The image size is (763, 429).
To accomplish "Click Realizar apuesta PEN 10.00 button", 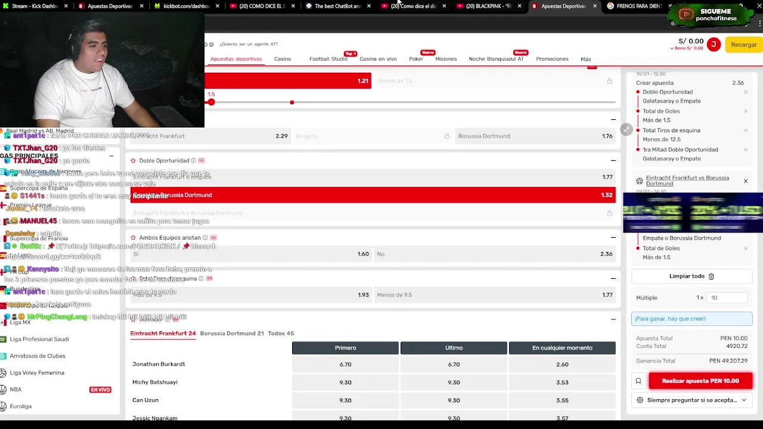I will coord(700,381).
